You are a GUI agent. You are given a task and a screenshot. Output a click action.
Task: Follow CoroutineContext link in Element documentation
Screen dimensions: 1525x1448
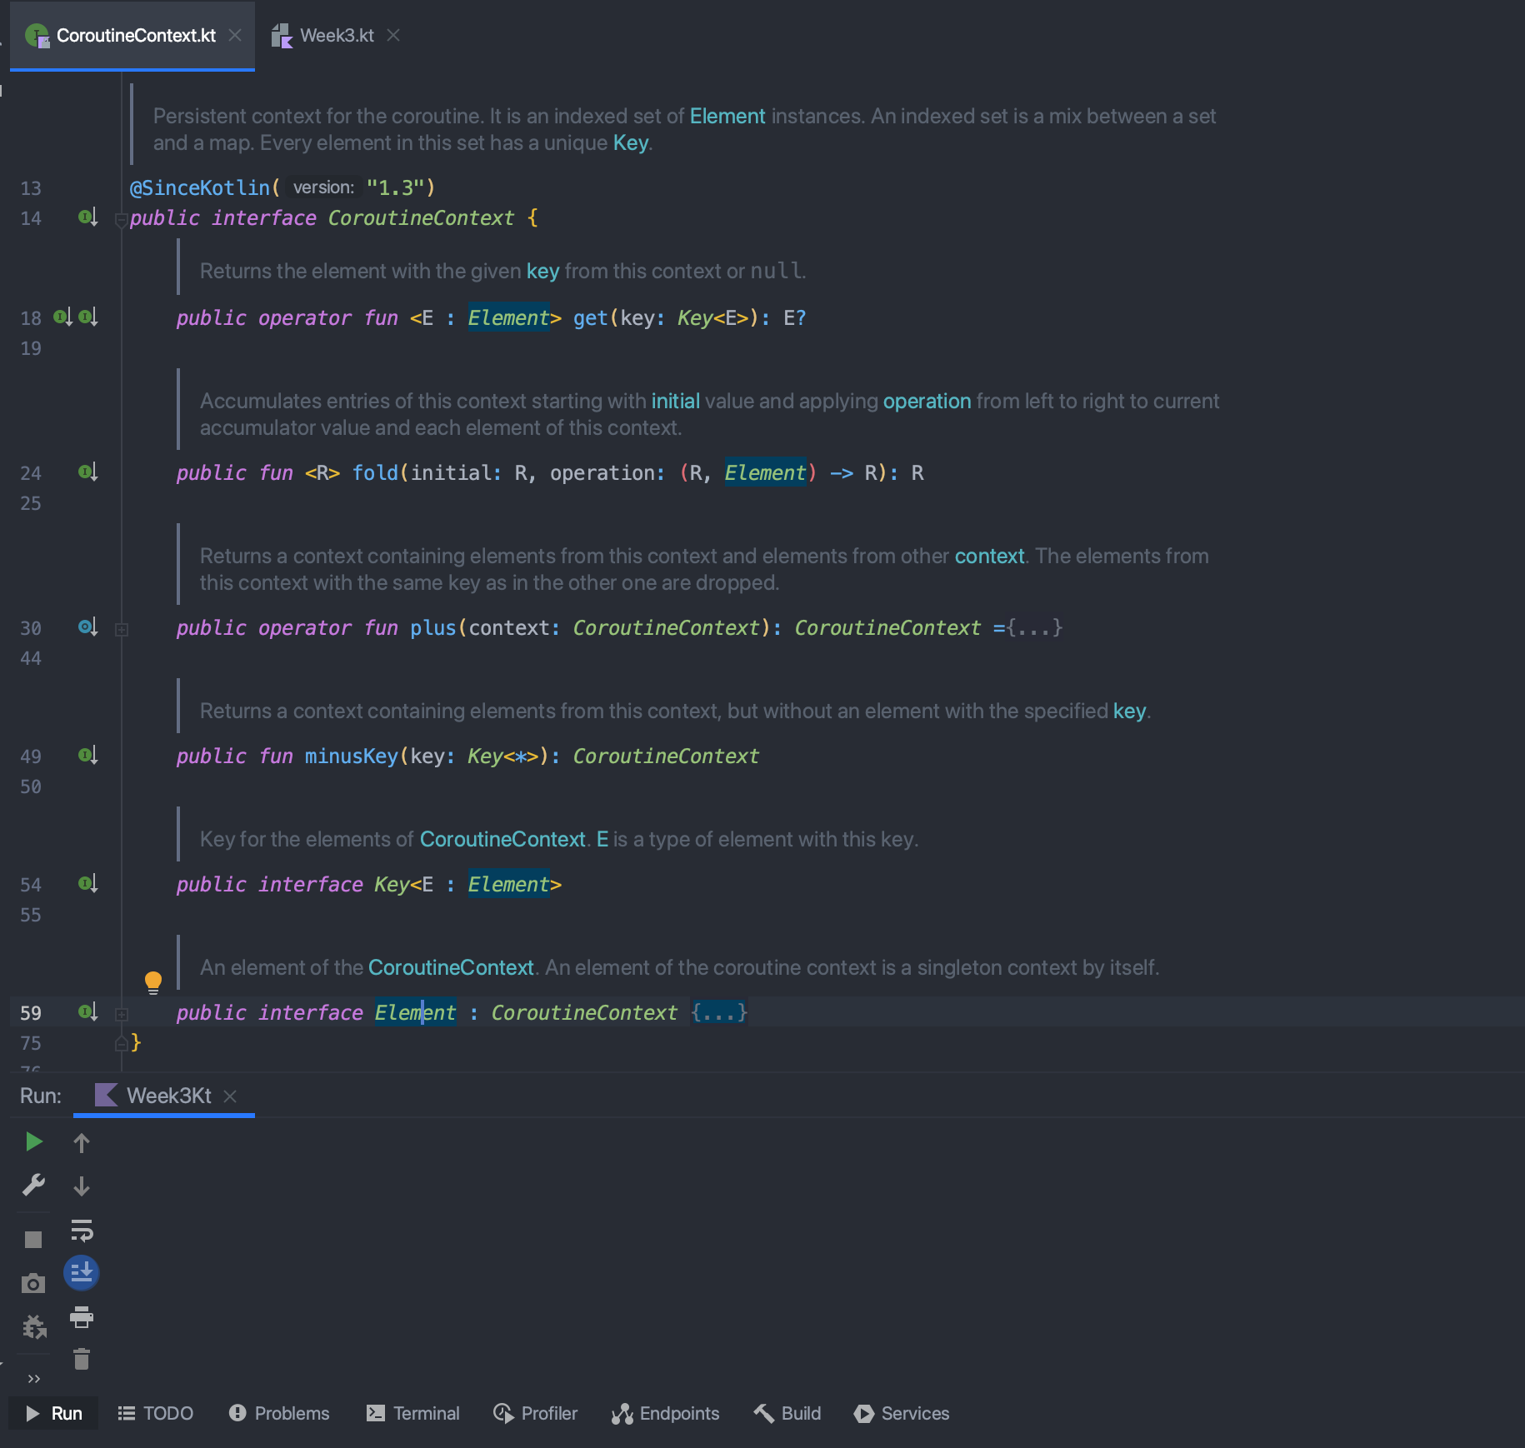(x=451, y=967)
